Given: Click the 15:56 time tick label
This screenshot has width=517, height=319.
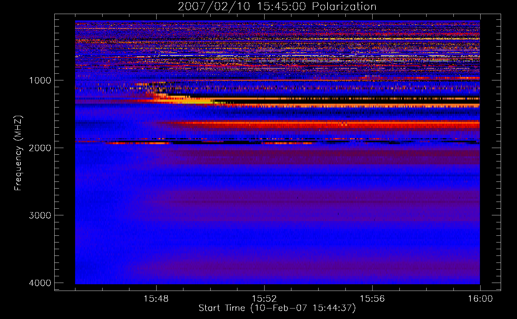Looking at the screenshot, I should [372, 299].
